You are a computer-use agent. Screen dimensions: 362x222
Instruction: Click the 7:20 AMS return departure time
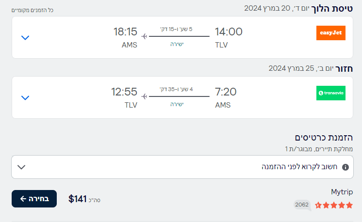coord(226,92)
